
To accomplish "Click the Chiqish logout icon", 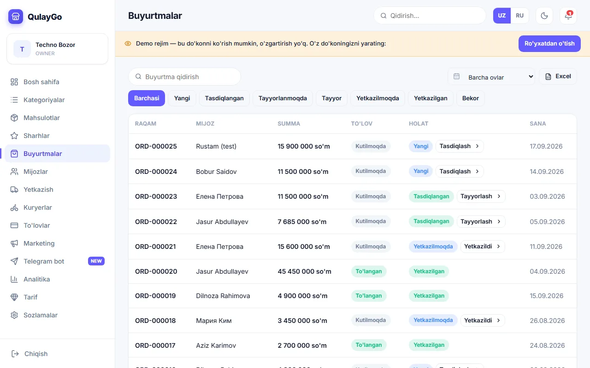I will point(15,354).
